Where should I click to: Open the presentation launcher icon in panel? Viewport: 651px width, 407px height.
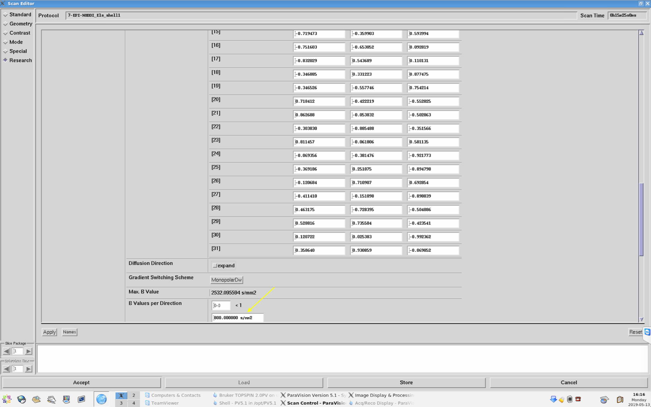67,399
